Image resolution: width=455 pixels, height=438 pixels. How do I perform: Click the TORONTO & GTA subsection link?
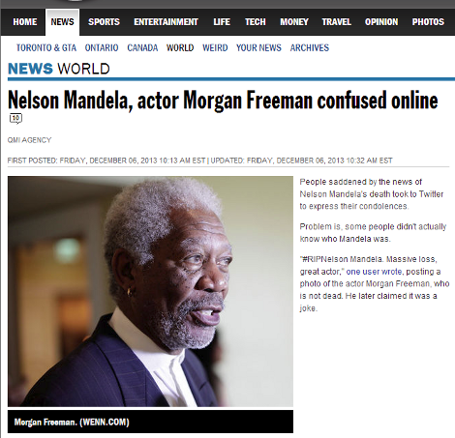46,47
